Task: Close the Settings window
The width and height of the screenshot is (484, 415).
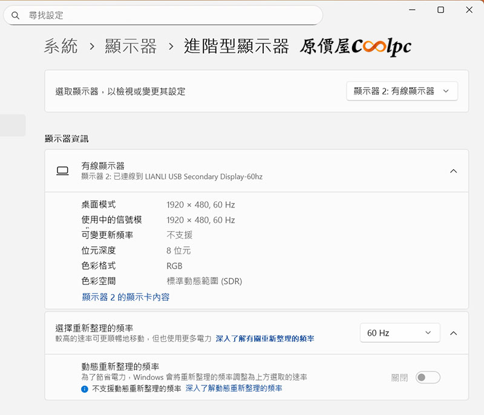Action: (x=469, y=10)
